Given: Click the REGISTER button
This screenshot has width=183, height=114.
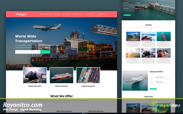Looking at the screenshot, I should click(101, 14).
